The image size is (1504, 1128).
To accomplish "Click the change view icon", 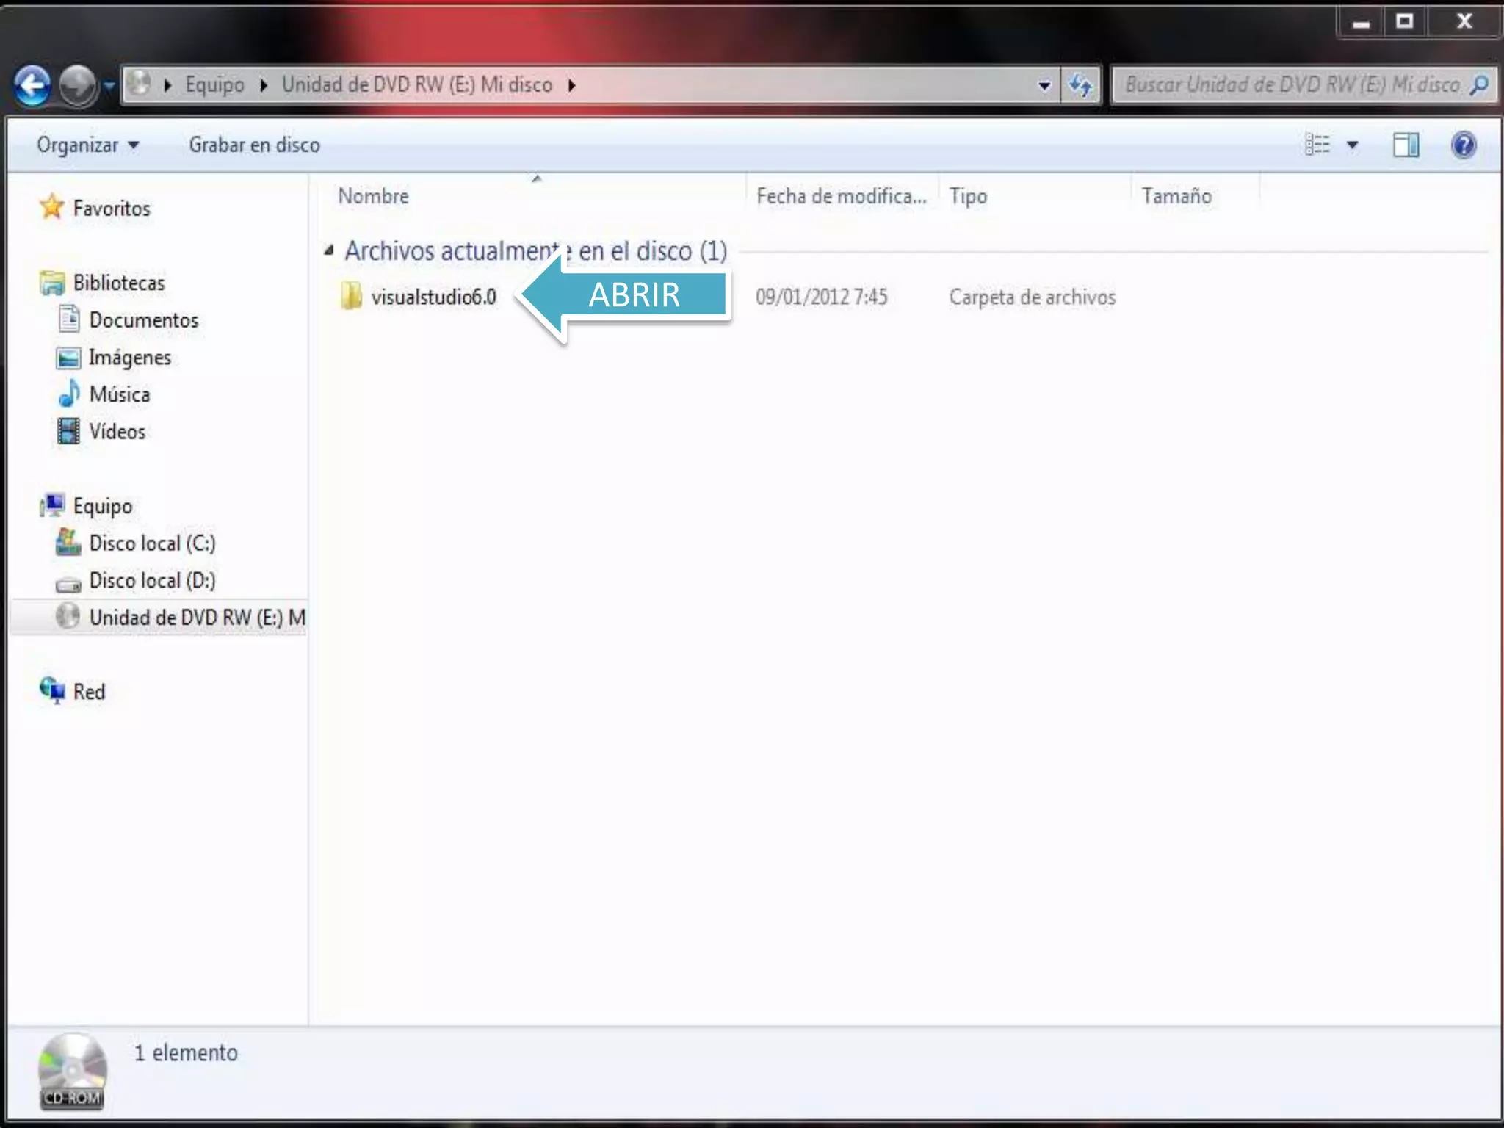I will point(1317,145).
